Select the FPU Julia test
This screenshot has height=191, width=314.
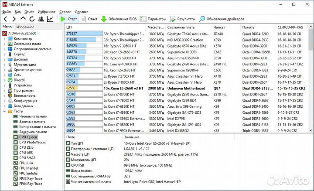coord(23,163)
